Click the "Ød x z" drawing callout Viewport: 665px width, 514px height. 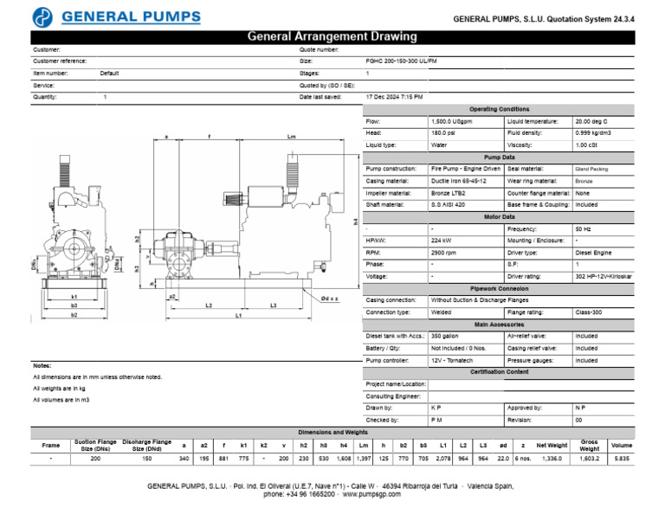coord(330,299)
